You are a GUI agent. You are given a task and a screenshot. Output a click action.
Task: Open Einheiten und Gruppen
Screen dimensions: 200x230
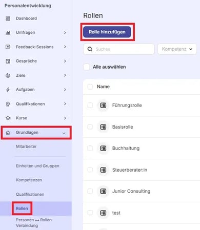(37, 166)
